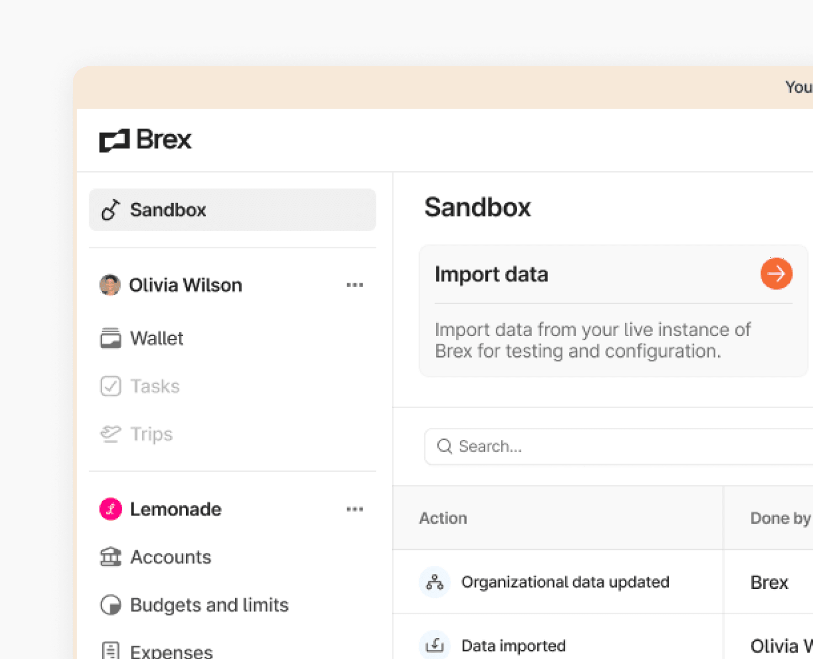Image resolution: width=813 pixels, height=659 pixels.
Task: Select the Sandbox shovel icon
Action: 110,210
